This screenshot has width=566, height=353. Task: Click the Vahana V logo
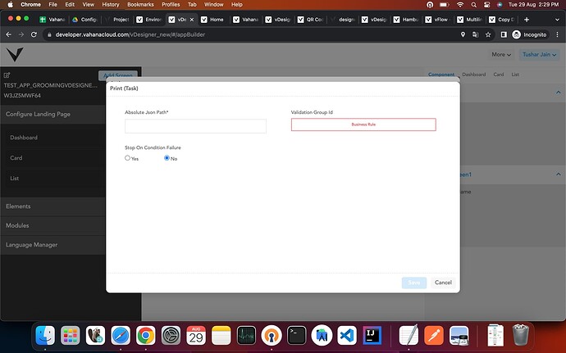[15, 54]
